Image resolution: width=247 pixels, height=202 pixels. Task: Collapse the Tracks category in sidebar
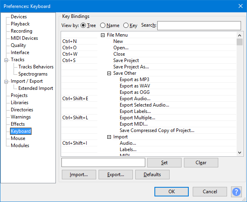[x=6, y=60]
